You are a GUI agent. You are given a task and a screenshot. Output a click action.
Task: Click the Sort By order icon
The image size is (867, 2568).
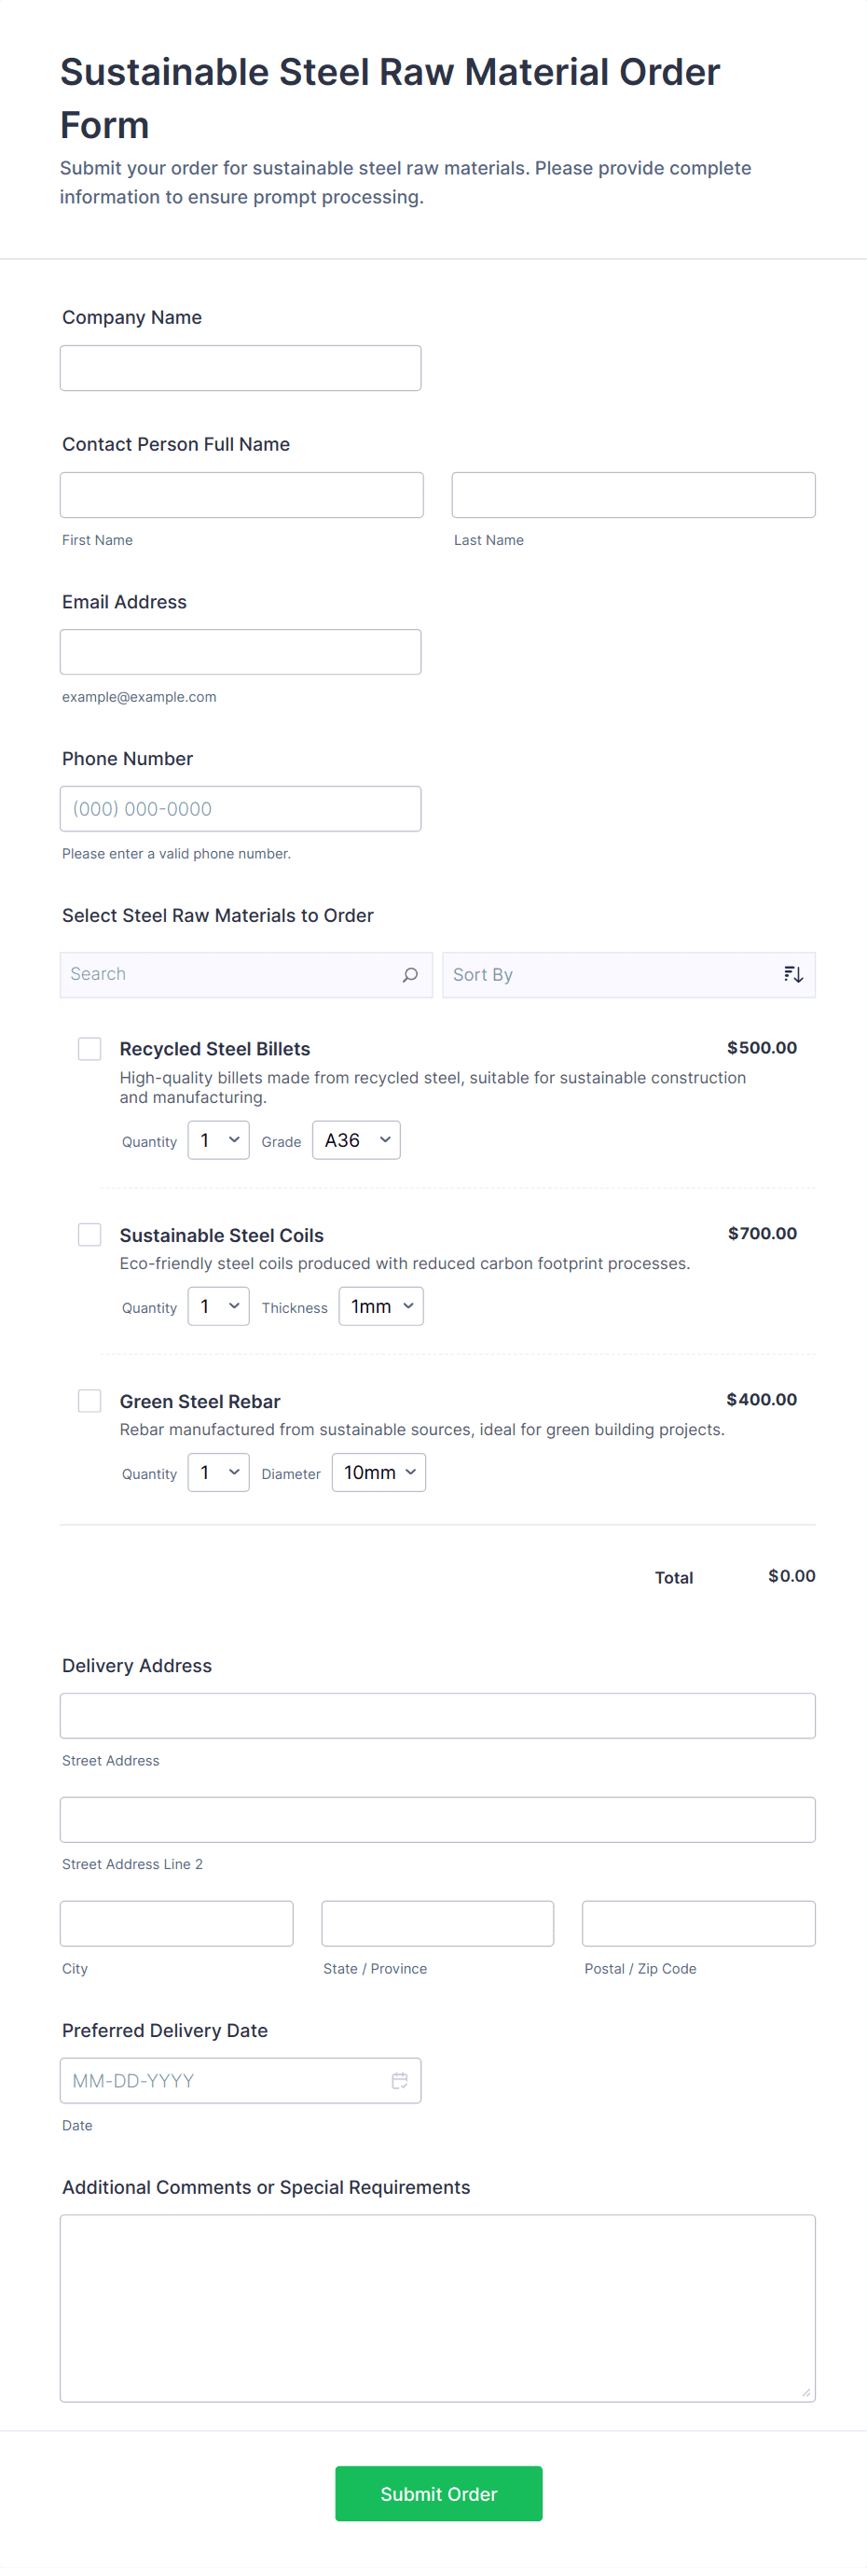[792, 975]
